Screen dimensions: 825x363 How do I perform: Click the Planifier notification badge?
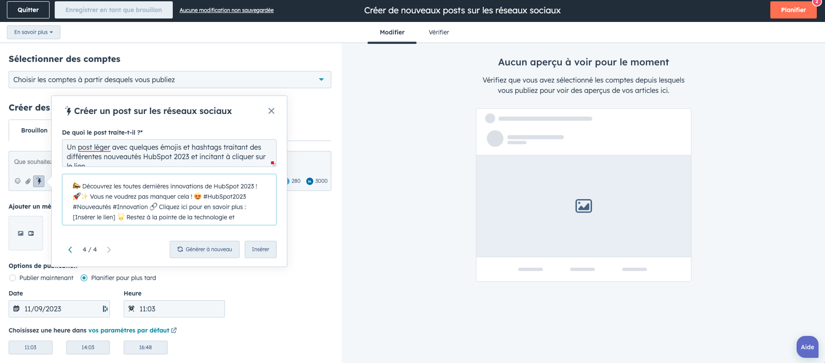pos(817,2)
